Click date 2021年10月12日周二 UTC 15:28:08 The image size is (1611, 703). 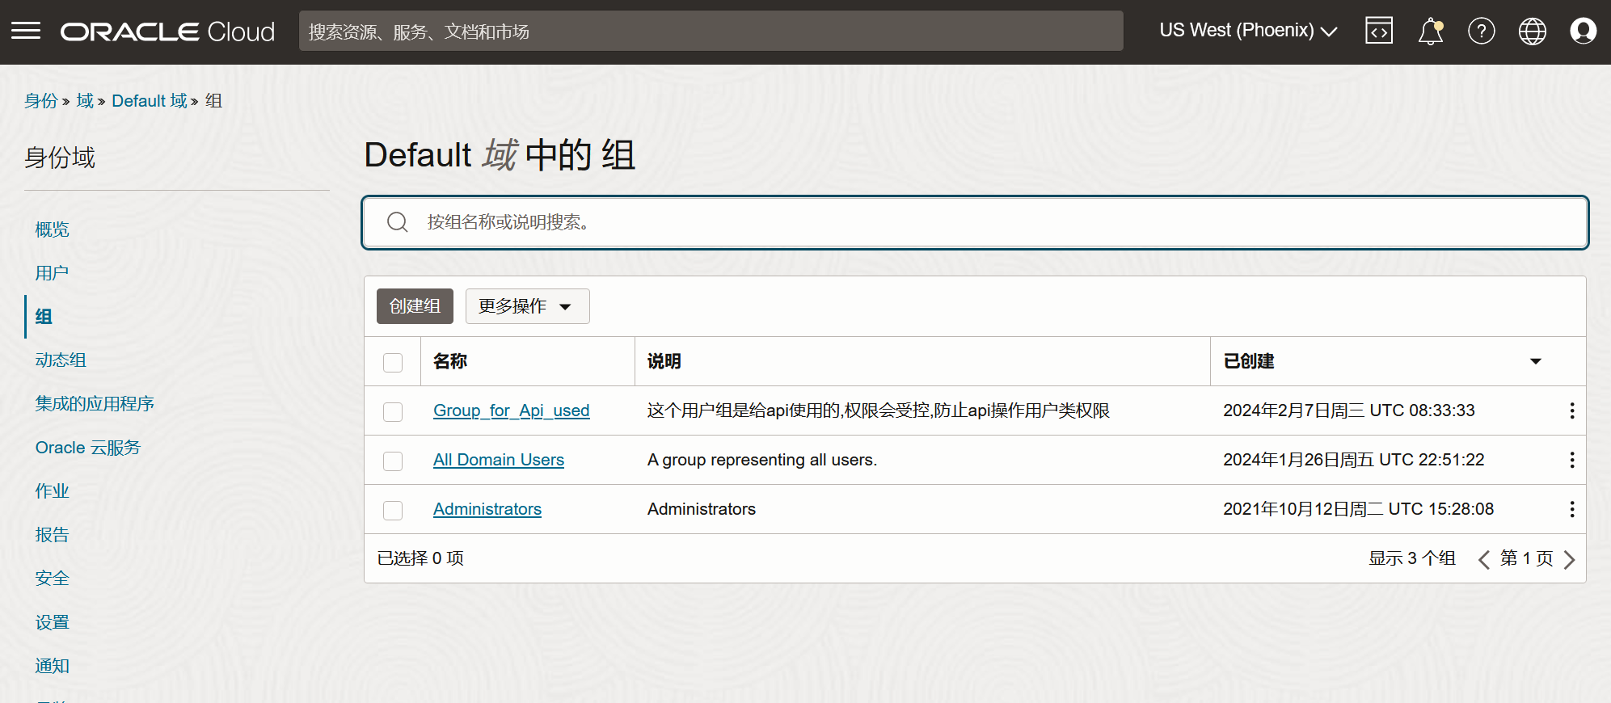coord(1359,509)
